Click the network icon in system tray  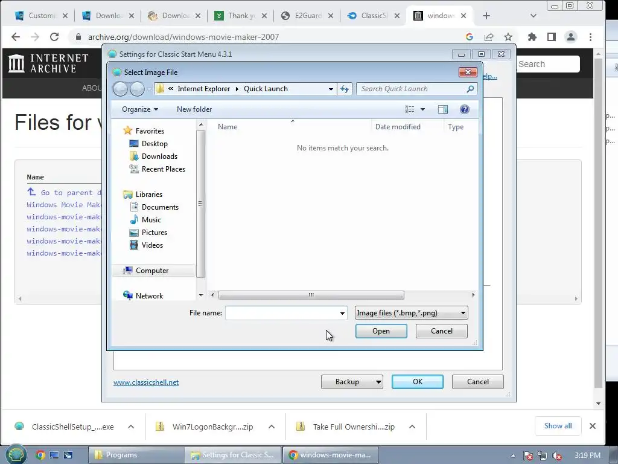pos(543,456)
